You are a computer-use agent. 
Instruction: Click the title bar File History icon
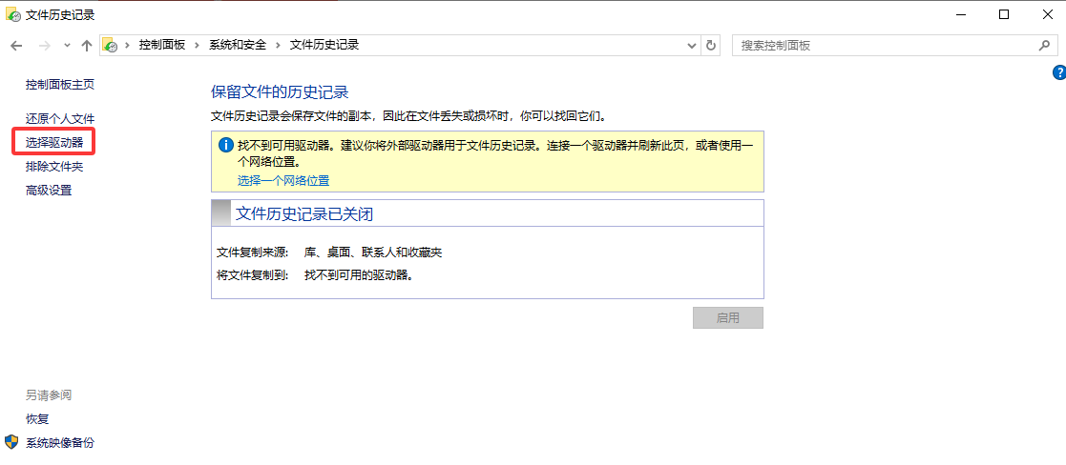pos(12,15)
